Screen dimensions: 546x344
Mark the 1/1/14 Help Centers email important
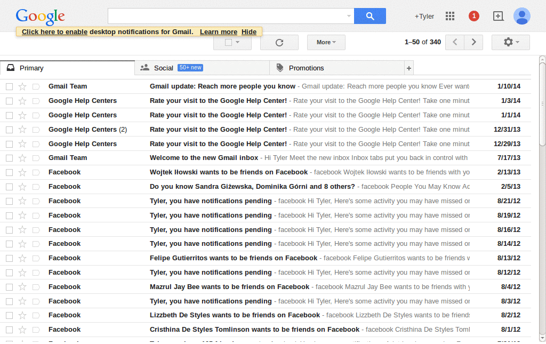coord(36,115)
